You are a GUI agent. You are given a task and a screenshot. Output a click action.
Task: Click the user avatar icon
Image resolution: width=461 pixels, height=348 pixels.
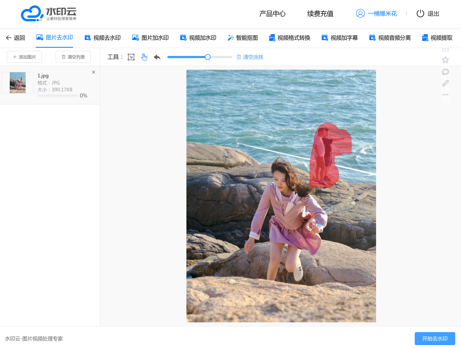coord(360,13)
